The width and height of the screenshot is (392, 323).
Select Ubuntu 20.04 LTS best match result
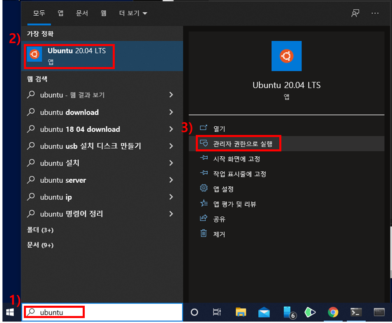coord(102,56)
